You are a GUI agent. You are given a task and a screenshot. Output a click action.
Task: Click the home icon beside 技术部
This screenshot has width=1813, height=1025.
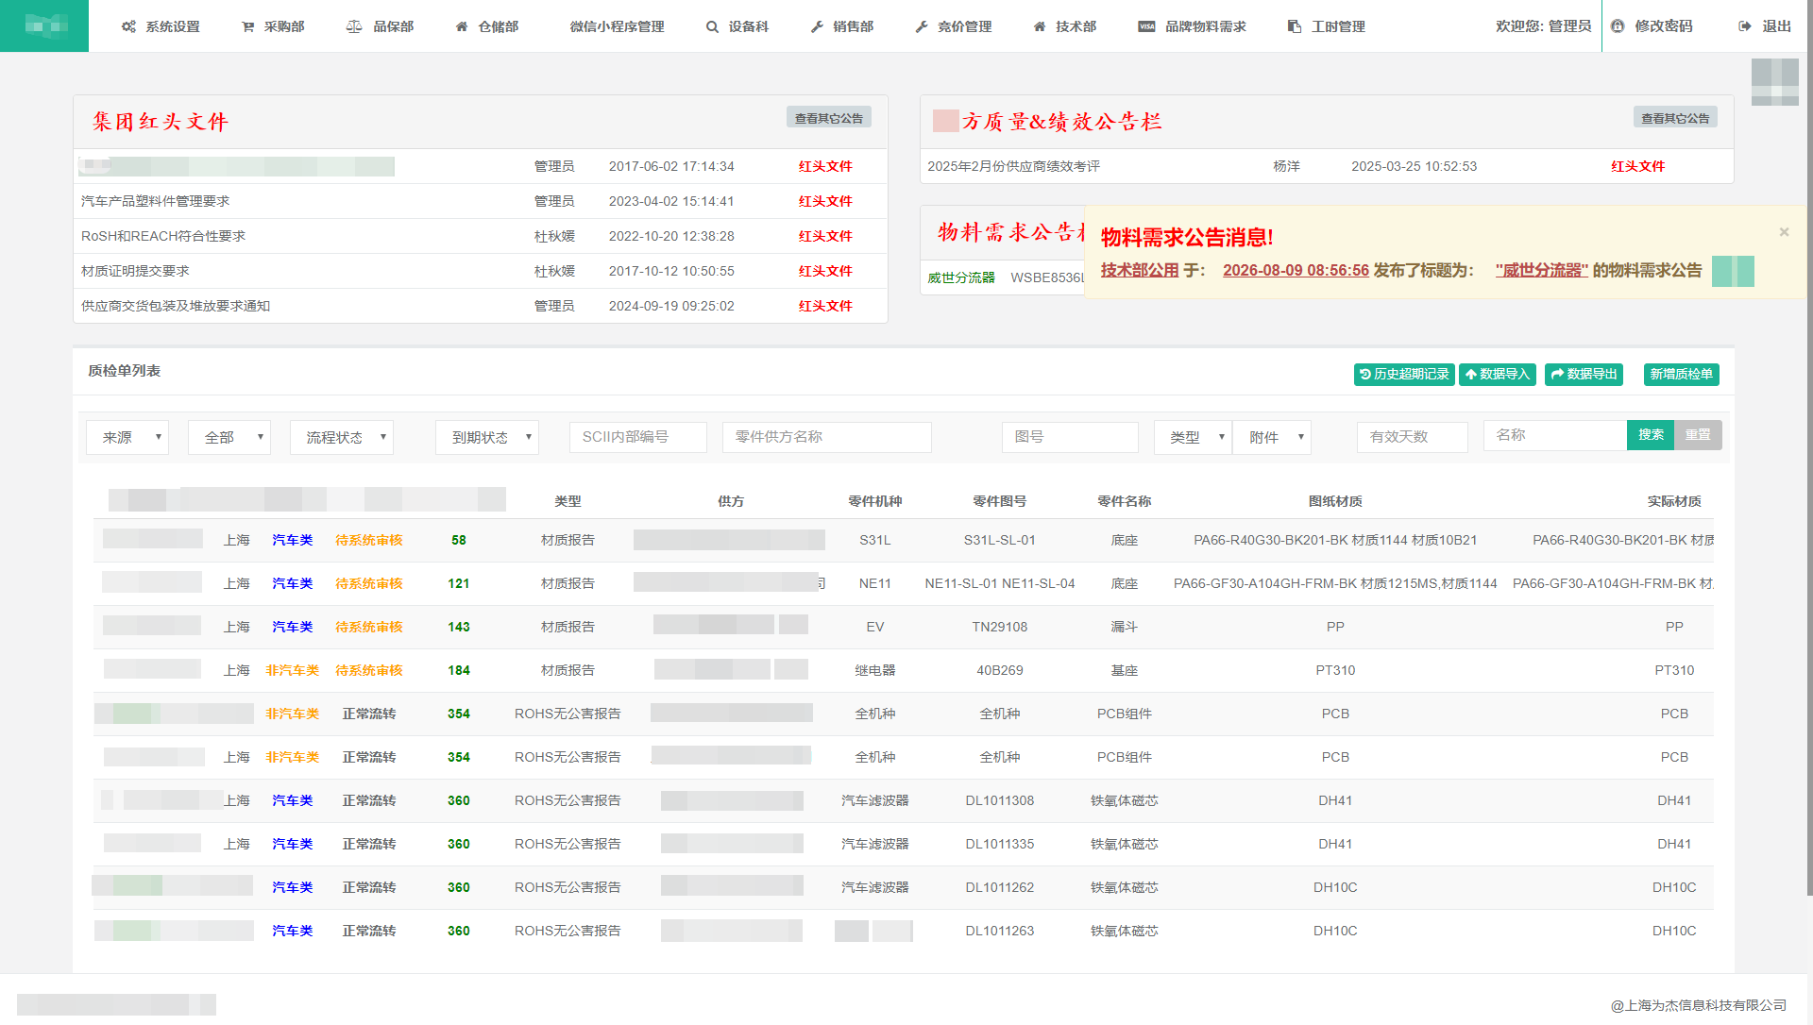(1040, 26)
